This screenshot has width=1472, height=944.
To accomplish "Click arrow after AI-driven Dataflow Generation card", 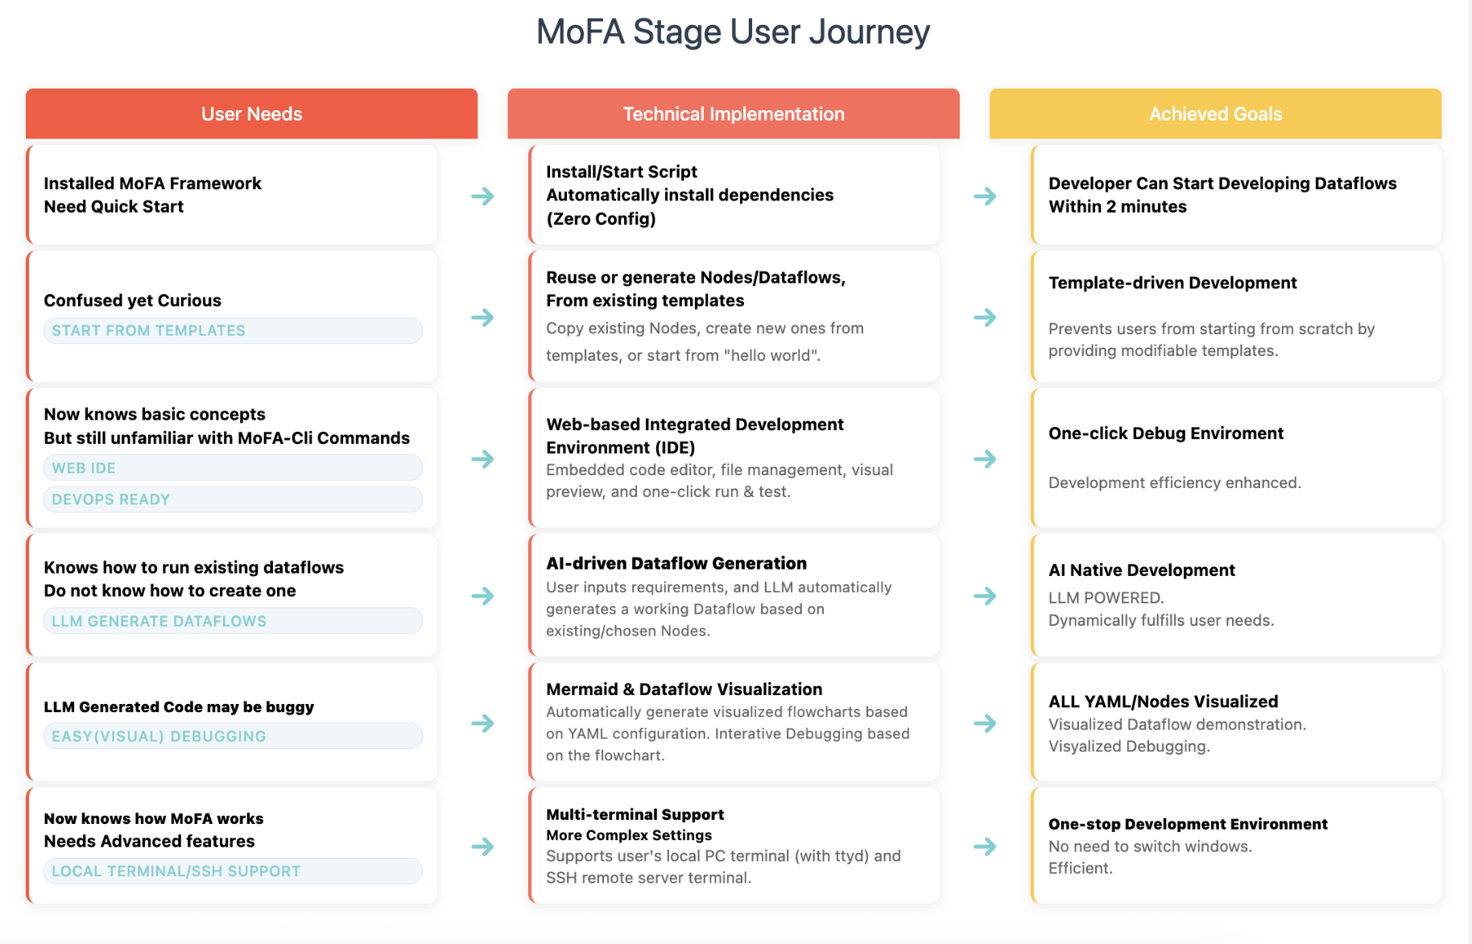I will pyautogui.click(x=985, y=596).
